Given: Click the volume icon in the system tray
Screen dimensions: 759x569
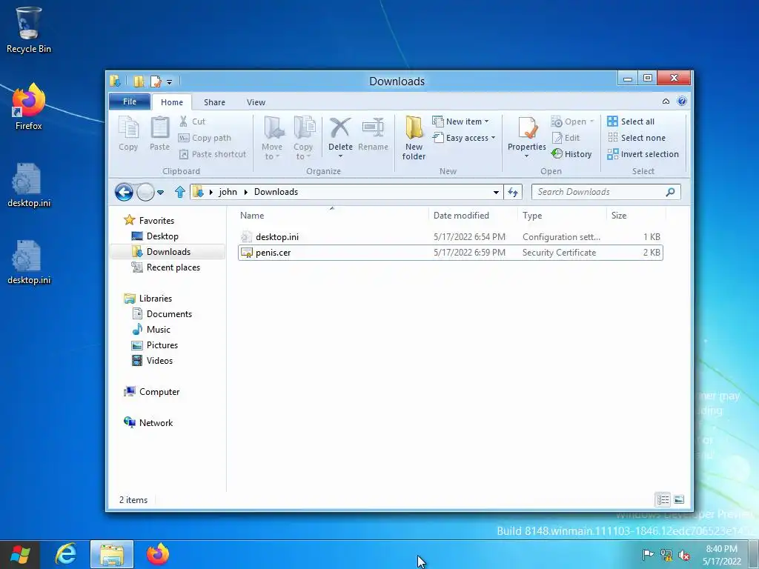Looking at the screenshot, I should coord(684,555).
